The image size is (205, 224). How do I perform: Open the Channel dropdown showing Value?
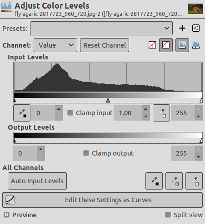tap(55, 45)
